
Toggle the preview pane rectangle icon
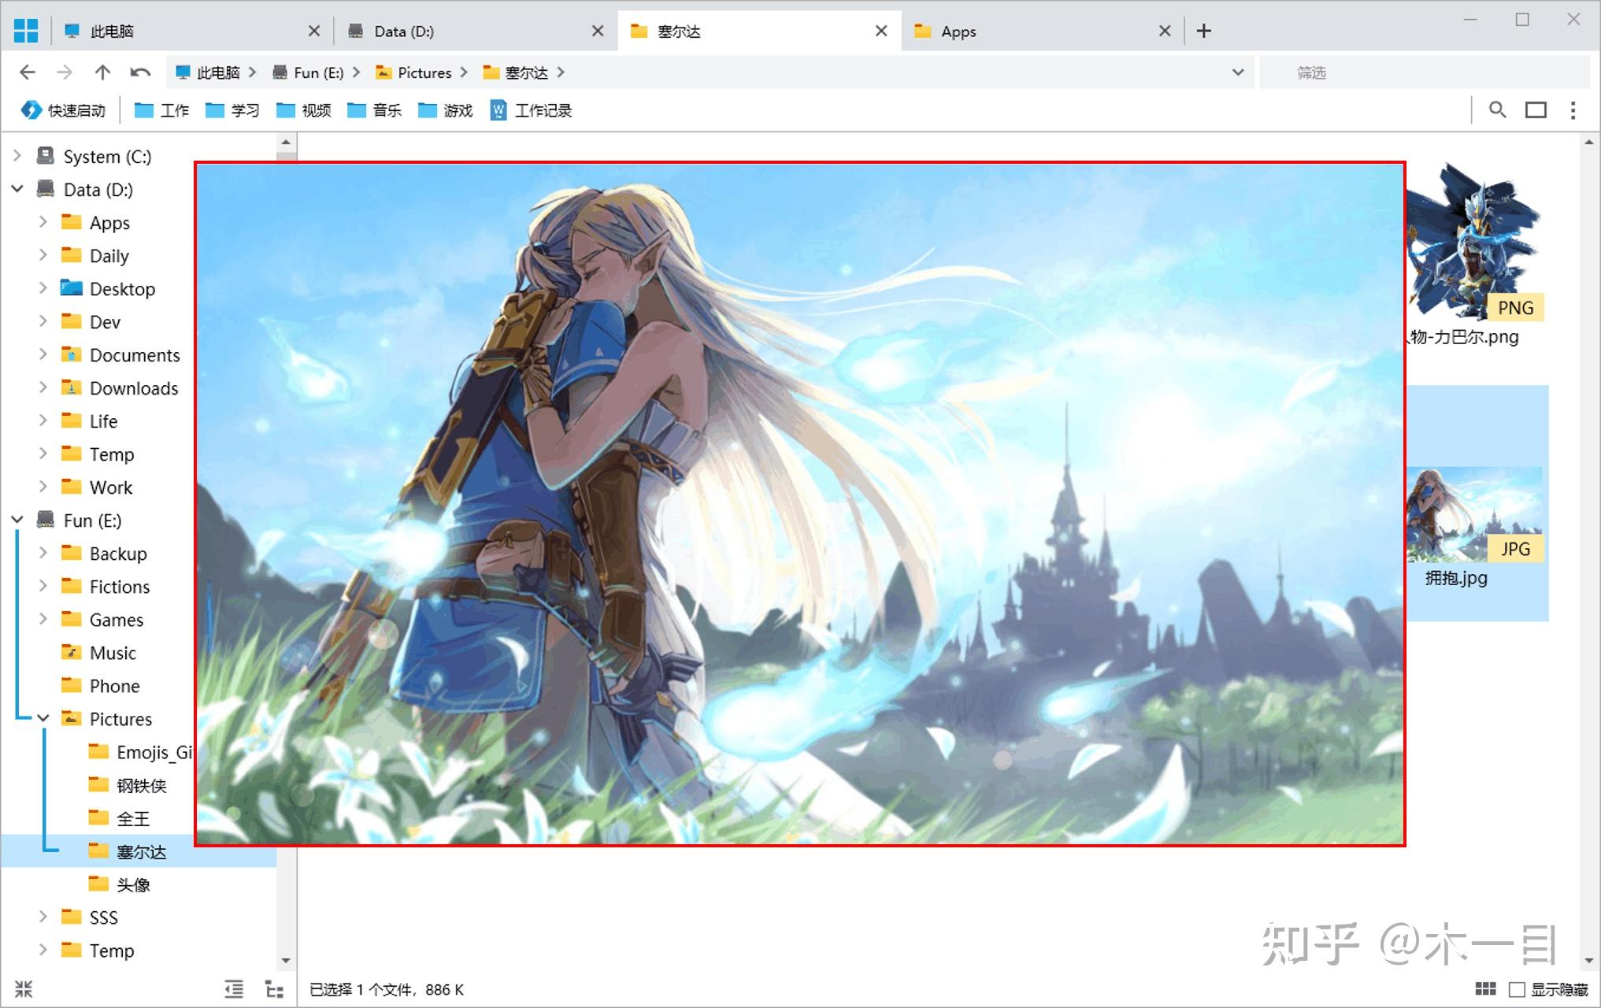(1536, 110)
